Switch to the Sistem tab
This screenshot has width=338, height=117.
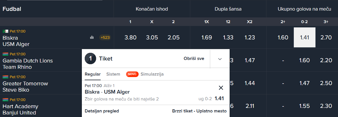tap(113, 74)
